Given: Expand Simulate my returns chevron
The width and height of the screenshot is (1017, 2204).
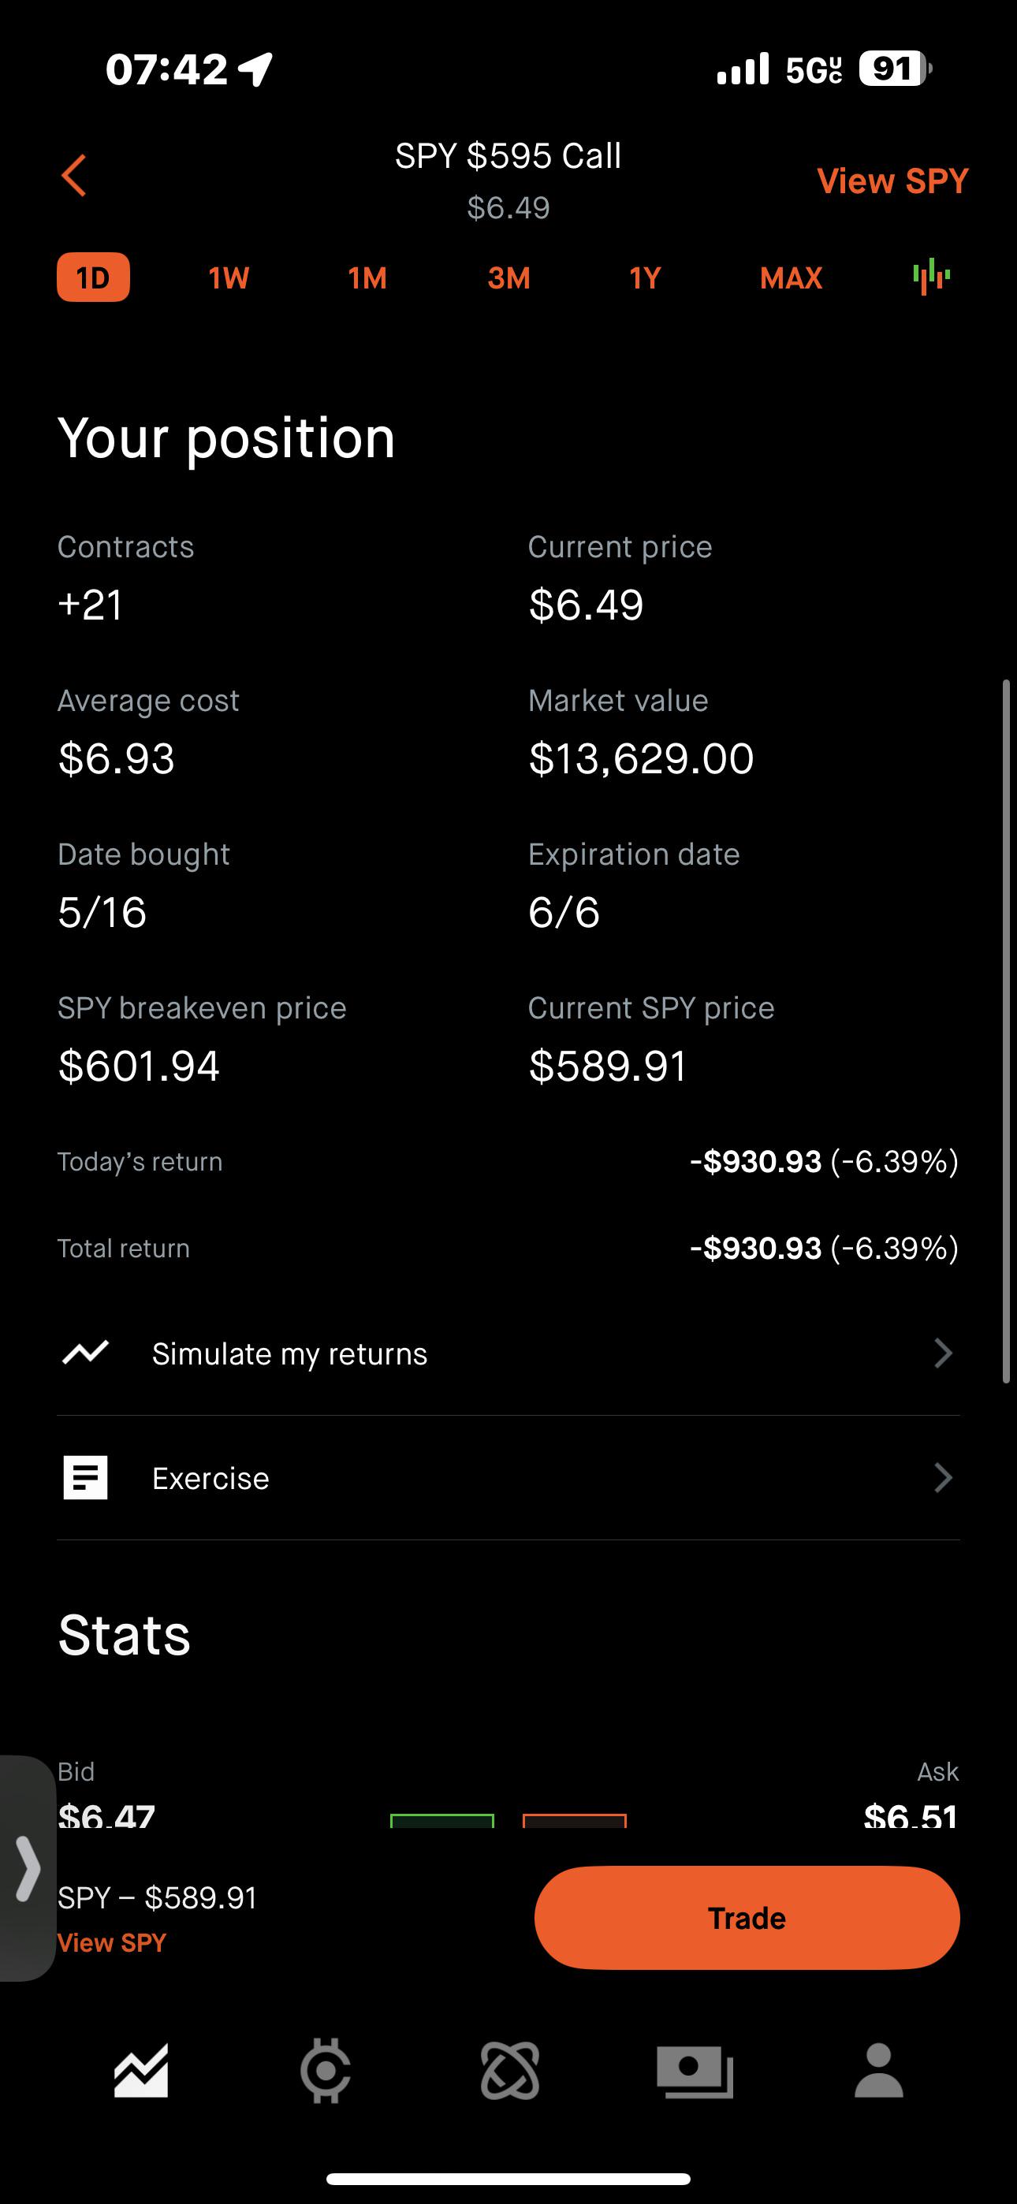Looking at the screenshot, I should [x=943, y=1353].
